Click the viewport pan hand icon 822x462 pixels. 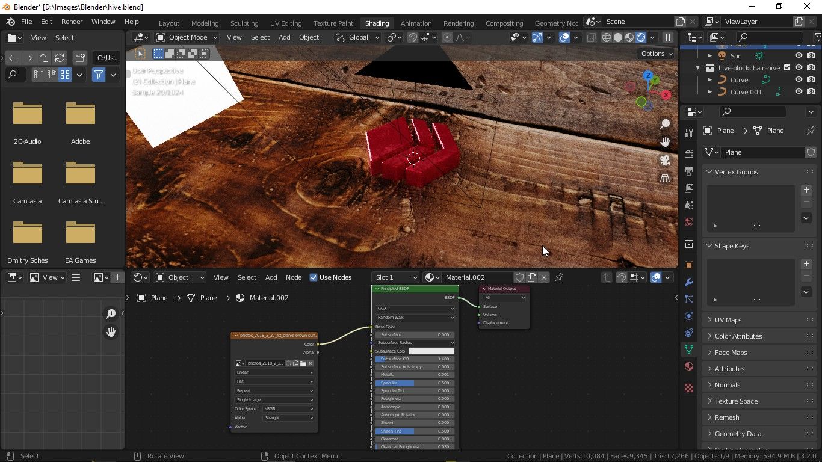(665, 142)
